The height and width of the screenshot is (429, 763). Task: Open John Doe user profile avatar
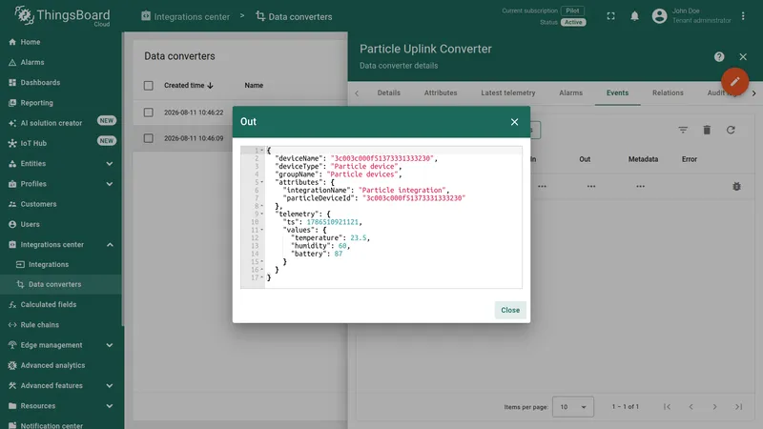click(659, 16)
